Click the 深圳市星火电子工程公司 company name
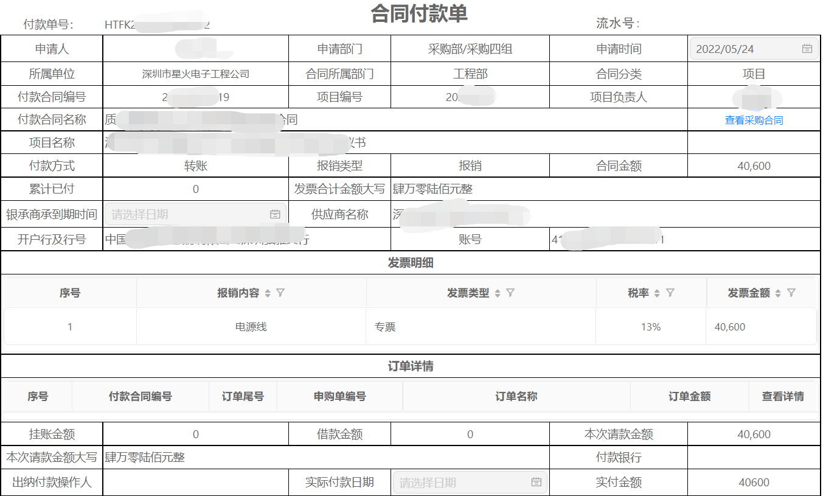 click(x=196, y=74)
